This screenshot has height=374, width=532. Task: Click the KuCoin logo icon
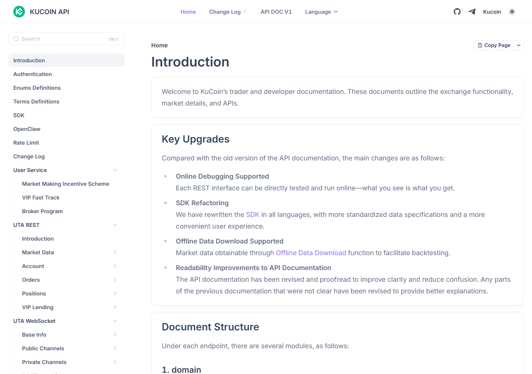coord(19,12)
